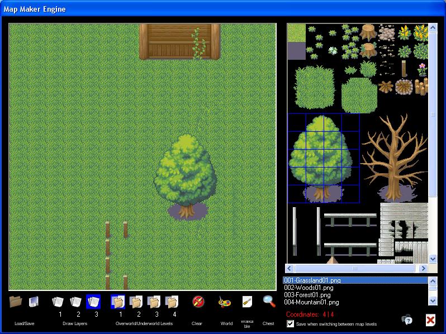The width and height of the screenshot is (446, 334).
Task: Toggle the Walkable brush icon
Action: pos(247,302)
